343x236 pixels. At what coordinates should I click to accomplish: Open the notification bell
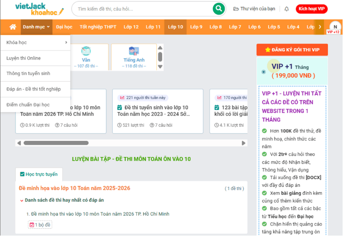coord(287,9)
